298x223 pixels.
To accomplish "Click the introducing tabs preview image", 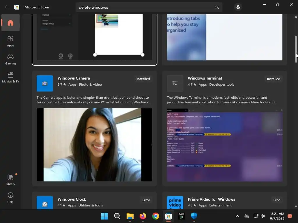I will click(x=225, y=37).
